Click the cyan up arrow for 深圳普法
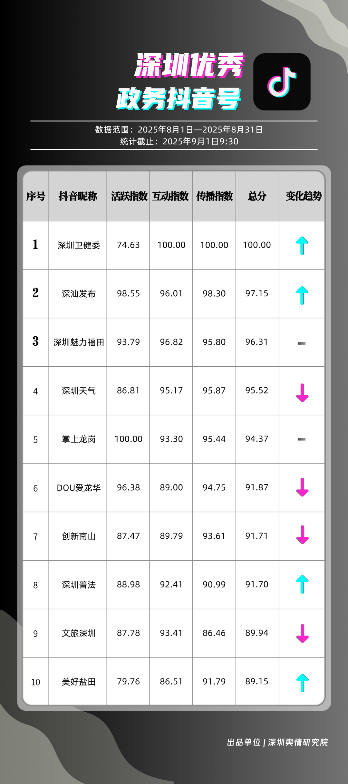 tap(302, 584)
